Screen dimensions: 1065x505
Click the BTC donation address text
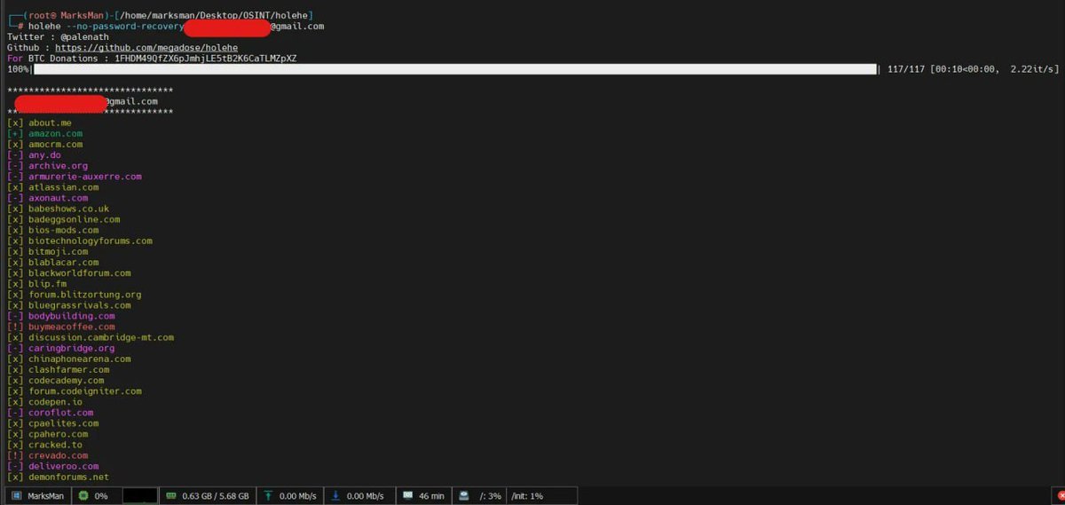(x=206, y=59)
